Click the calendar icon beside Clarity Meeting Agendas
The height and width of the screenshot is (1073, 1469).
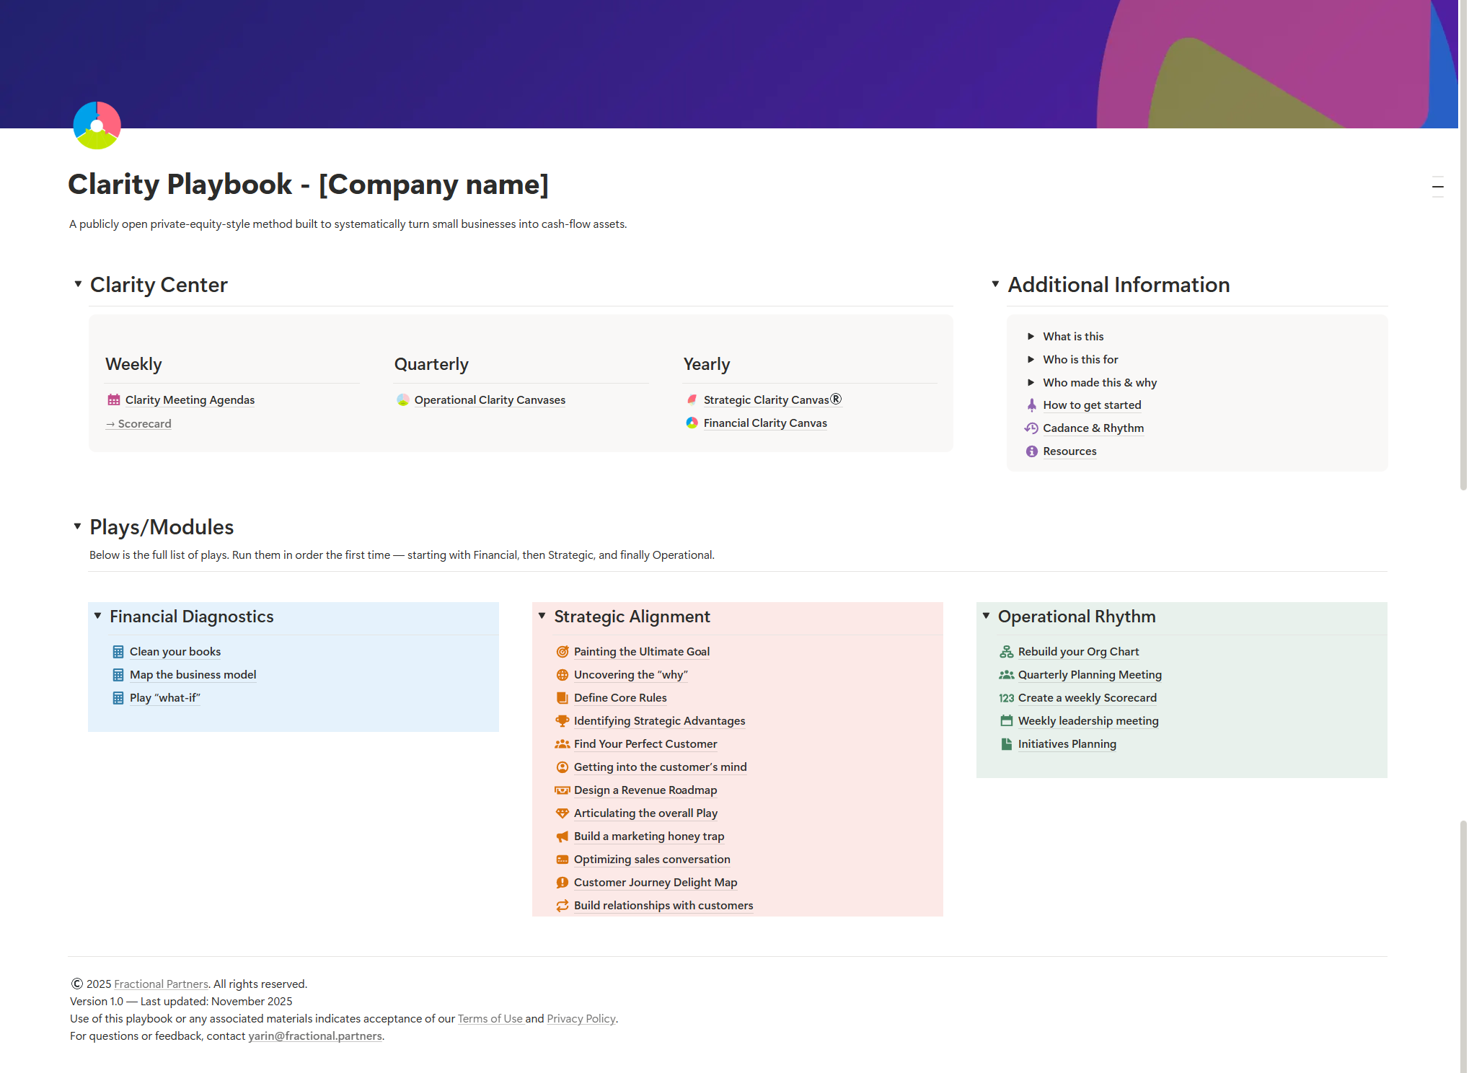point(114,399)
